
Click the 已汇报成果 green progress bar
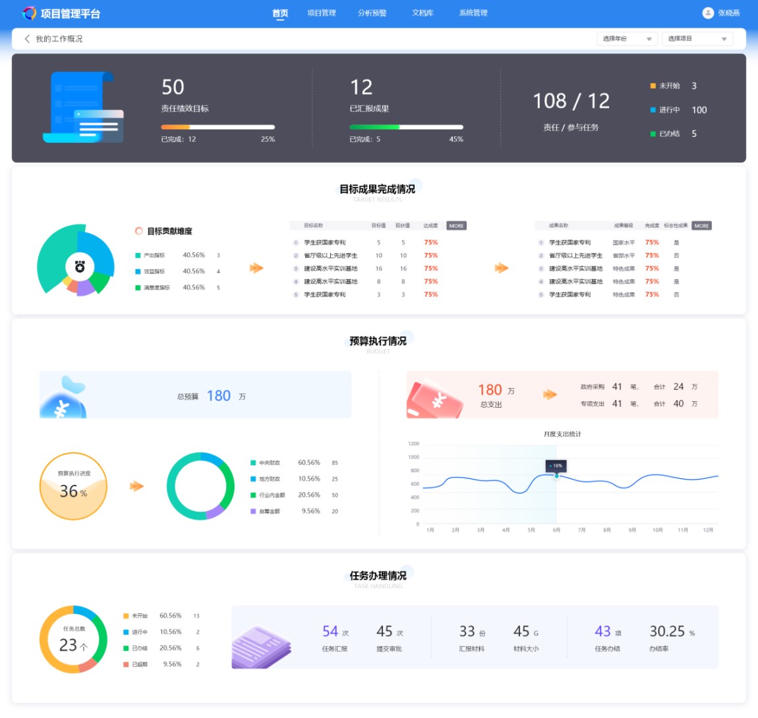click(406, 127)
